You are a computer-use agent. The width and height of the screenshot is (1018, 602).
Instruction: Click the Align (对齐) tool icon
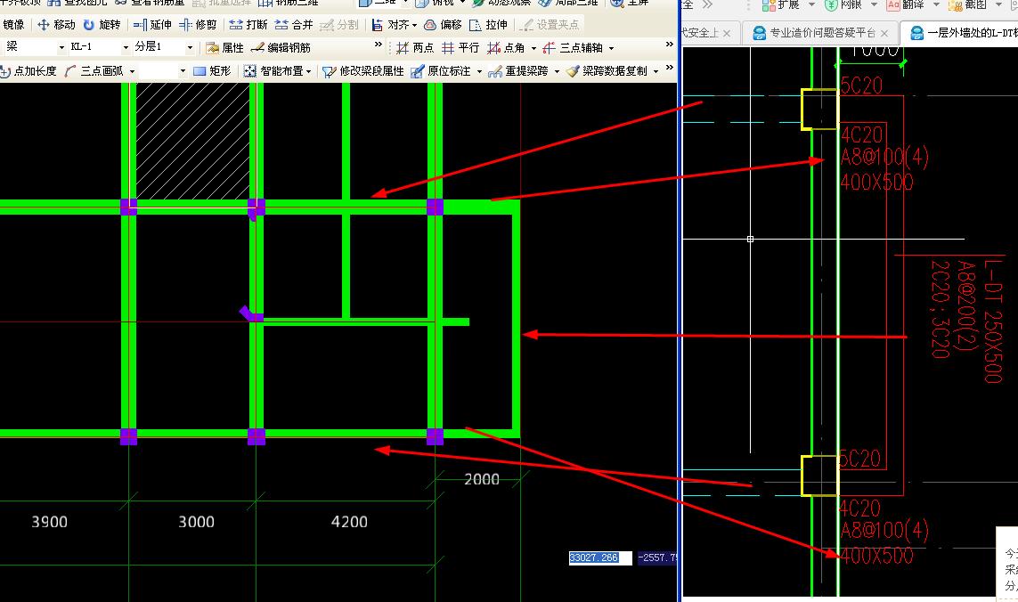378,25
